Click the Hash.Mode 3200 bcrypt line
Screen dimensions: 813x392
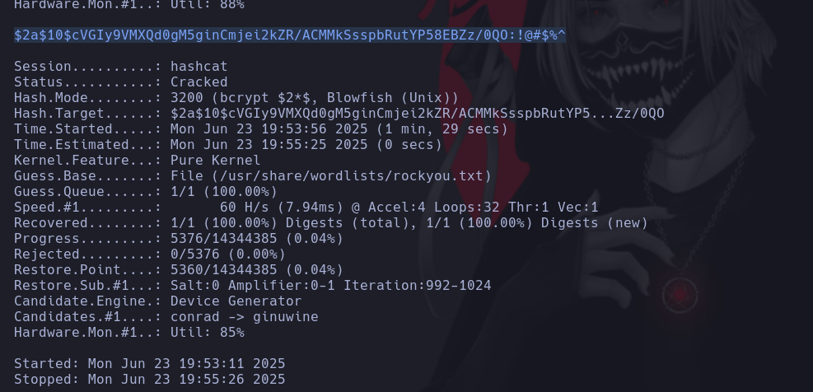point(236,98)
